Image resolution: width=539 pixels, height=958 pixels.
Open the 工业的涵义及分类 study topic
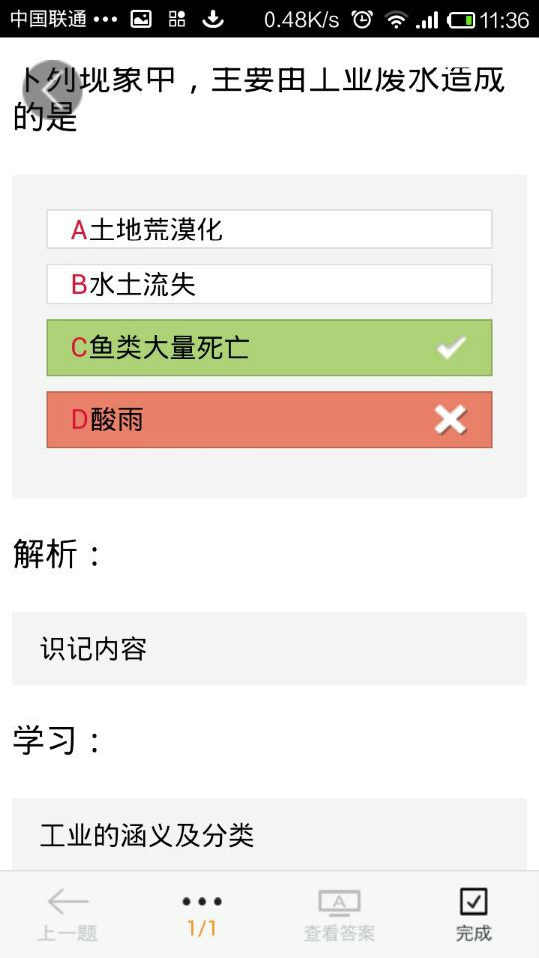coord(269,834)
